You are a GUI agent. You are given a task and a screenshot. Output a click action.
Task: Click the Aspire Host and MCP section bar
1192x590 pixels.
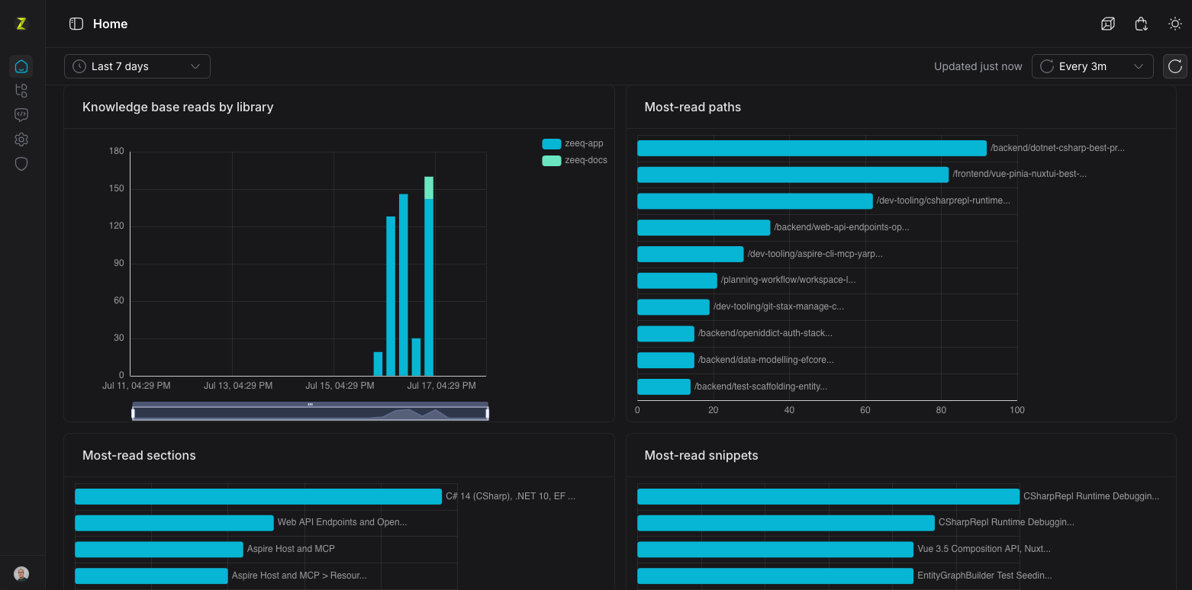click(x=159, y=549)
